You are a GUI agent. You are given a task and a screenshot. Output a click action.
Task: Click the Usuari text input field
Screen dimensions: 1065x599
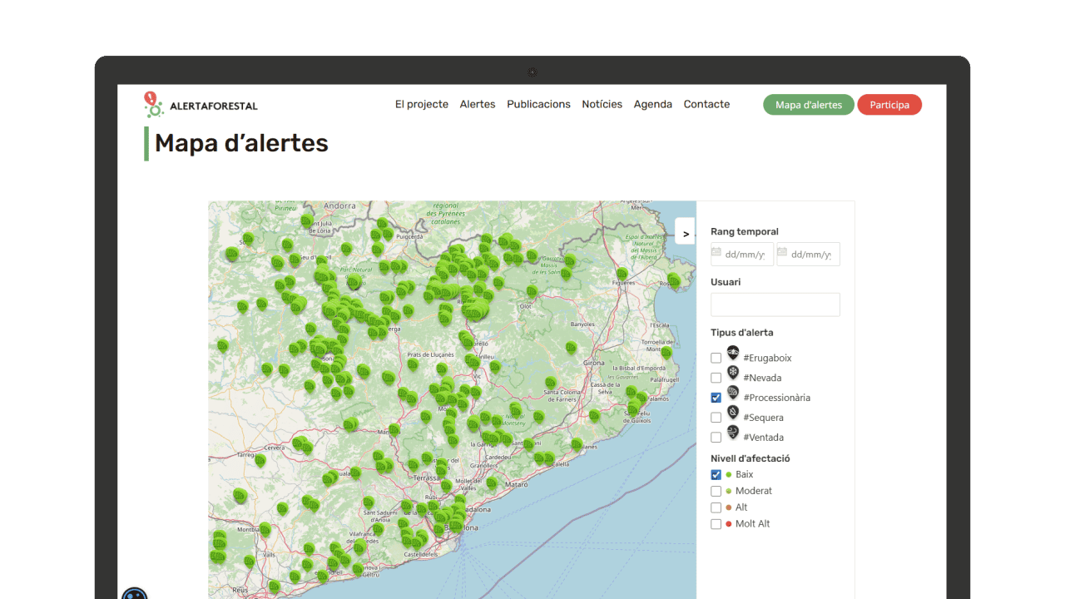(x=775, y=304)
